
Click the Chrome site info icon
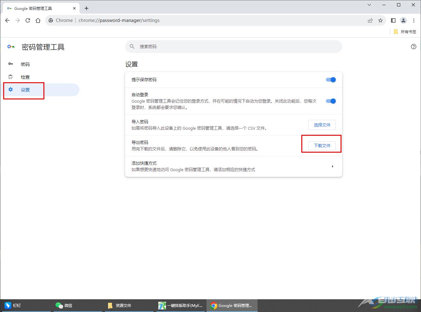tap(51, 20)
